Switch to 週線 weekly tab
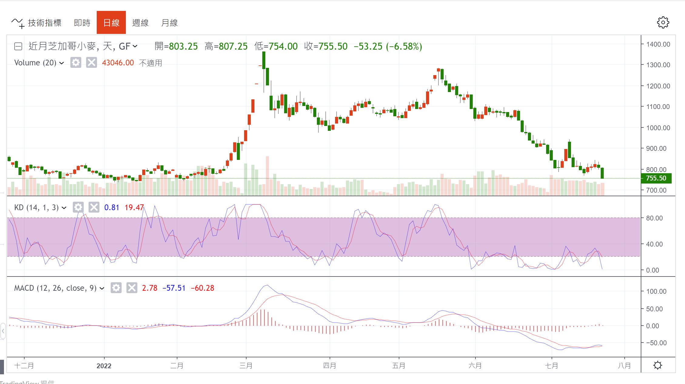This screenshot has height=384, width=685. 140,23
